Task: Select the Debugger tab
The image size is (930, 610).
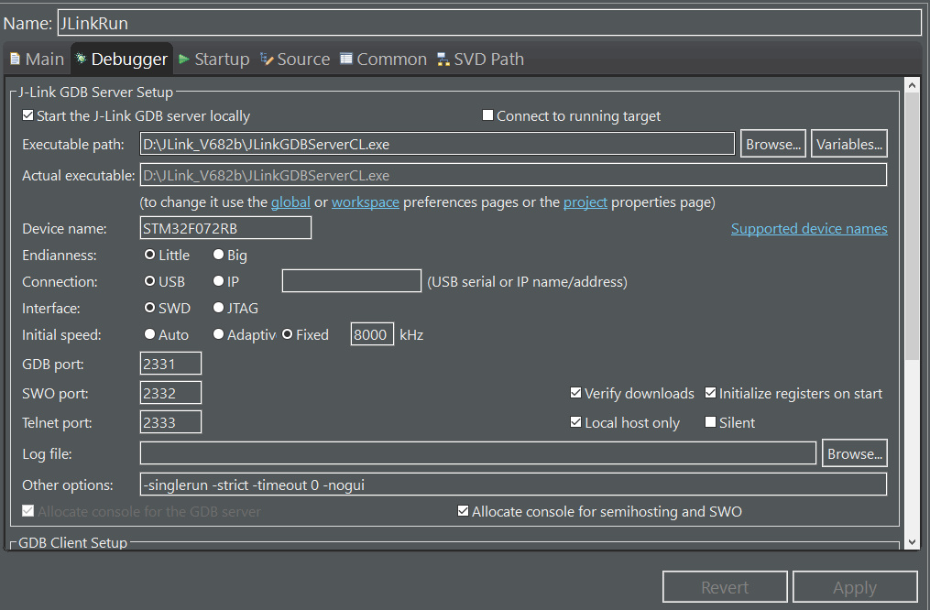Action: pyautogui.click(x=122, y=59)
